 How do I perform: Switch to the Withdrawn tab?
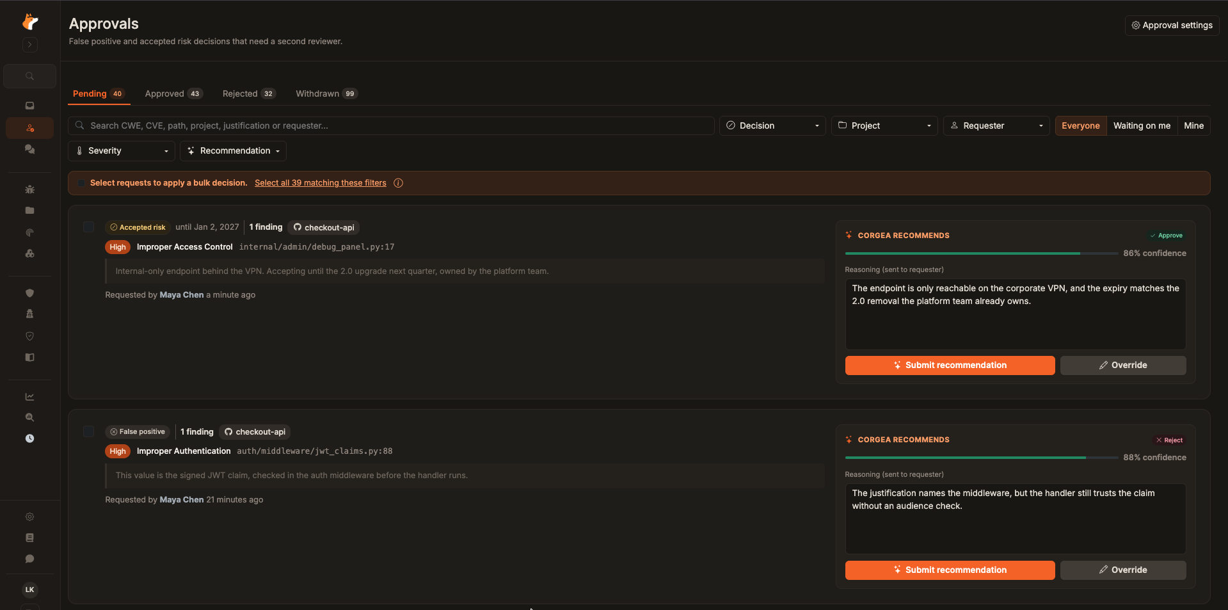click(x=326, y=93)
